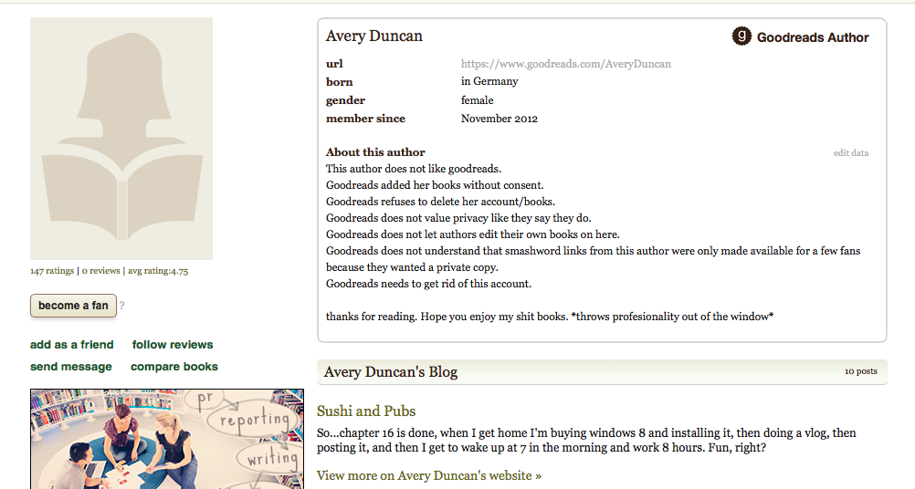Click 'Goodreads needs to get rid of this account.'
Image resolution: width=915 pixels, height=489 pixels.
[x=429, y=284]
